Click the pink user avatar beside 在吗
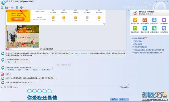This screenshot has height=102, width=169. 3,74
